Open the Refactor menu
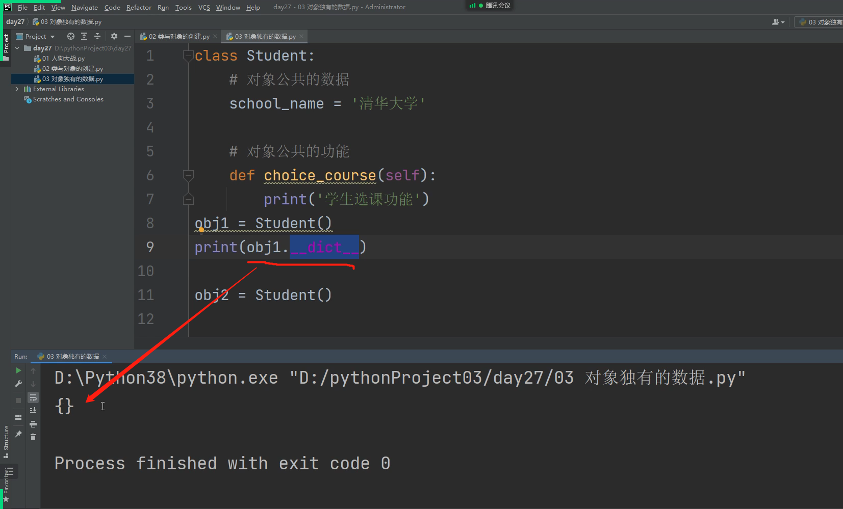Image resolution: width=843 pixels, height=509 pixels. click(139, 7)
